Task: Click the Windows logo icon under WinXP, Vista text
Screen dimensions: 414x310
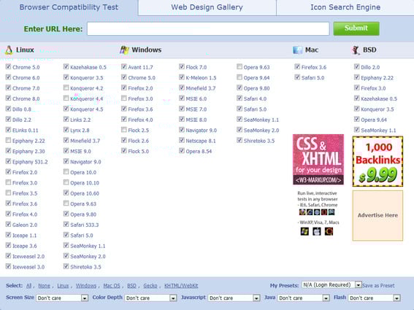Action: click(x=304, y=231)
